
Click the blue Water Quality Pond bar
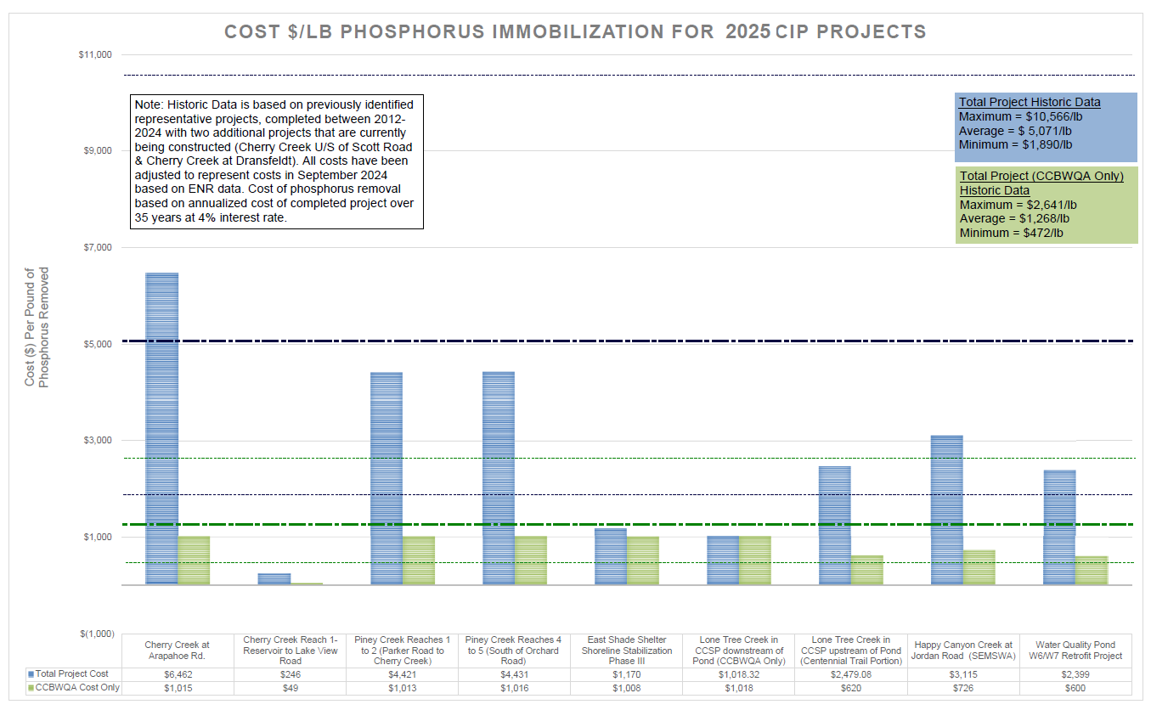(x=1058, y=527)
